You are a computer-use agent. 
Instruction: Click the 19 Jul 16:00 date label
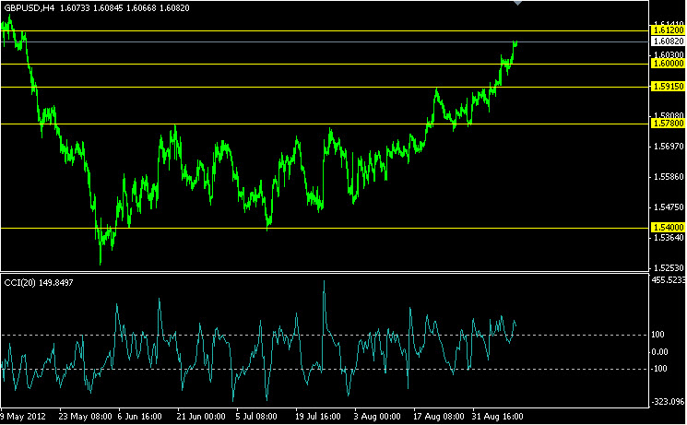[x=317, y=416]
